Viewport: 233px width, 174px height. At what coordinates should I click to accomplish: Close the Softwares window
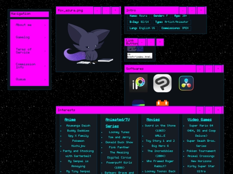pos(218,69)
